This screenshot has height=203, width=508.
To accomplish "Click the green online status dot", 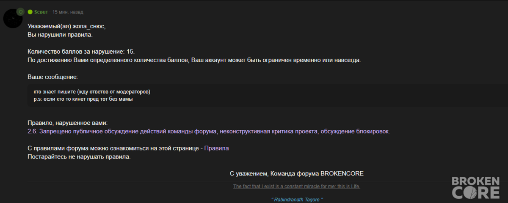I will pyautogui.click(x=30, y=12).
